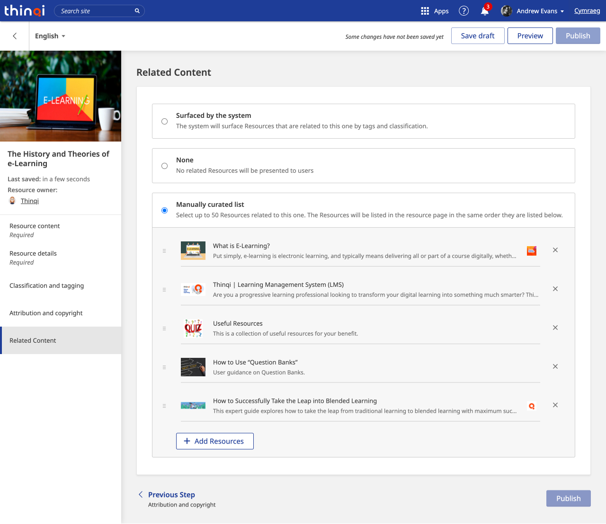Go back using the left chevron

click(x=15, y=36)
